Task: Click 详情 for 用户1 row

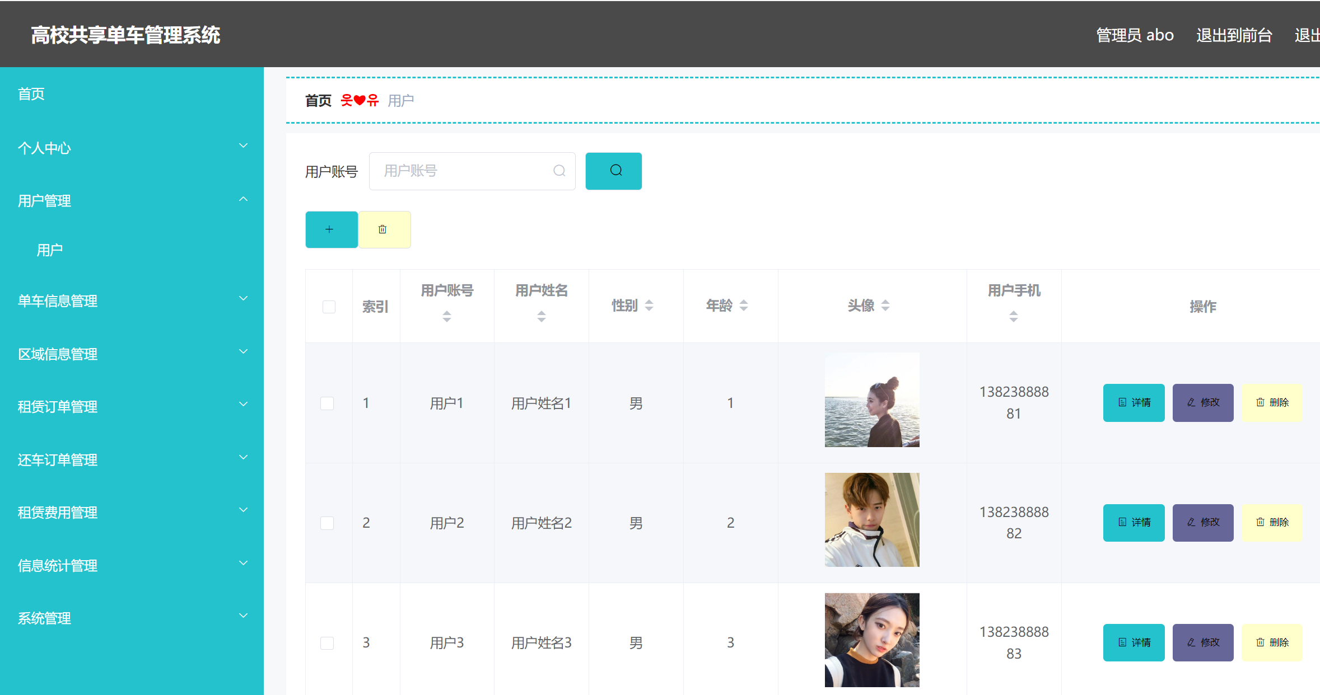Action: 1134,402
